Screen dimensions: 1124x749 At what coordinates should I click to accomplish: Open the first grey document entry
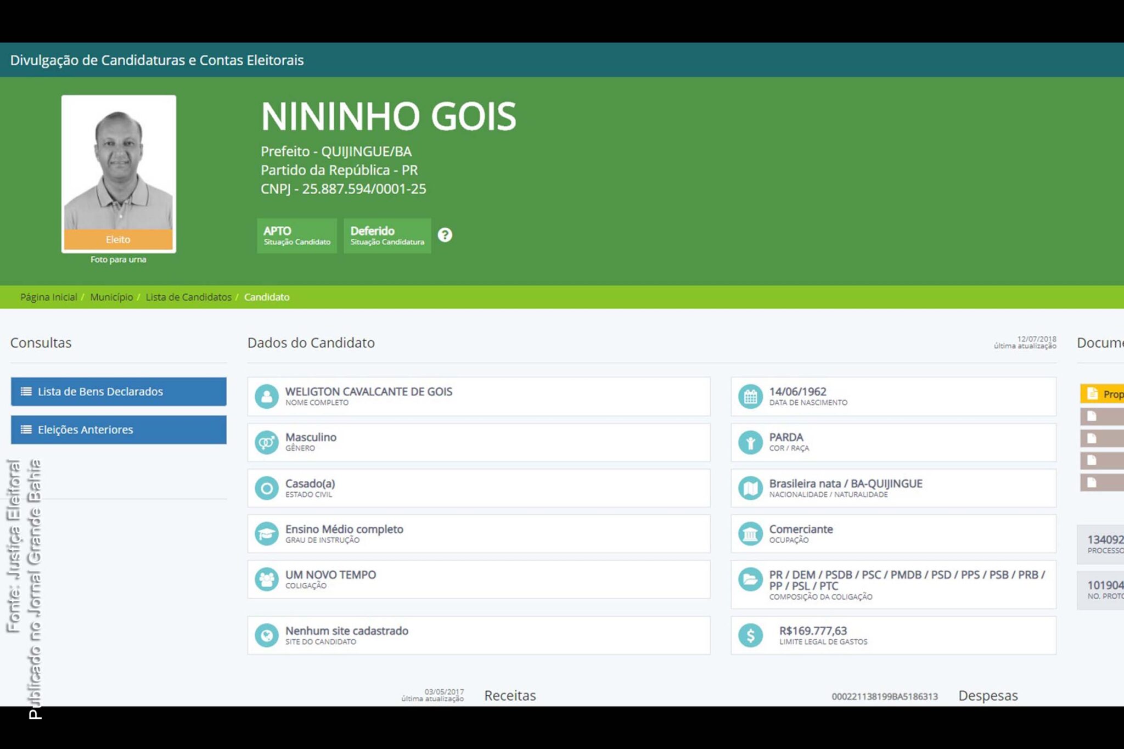tap(1102, 416)
